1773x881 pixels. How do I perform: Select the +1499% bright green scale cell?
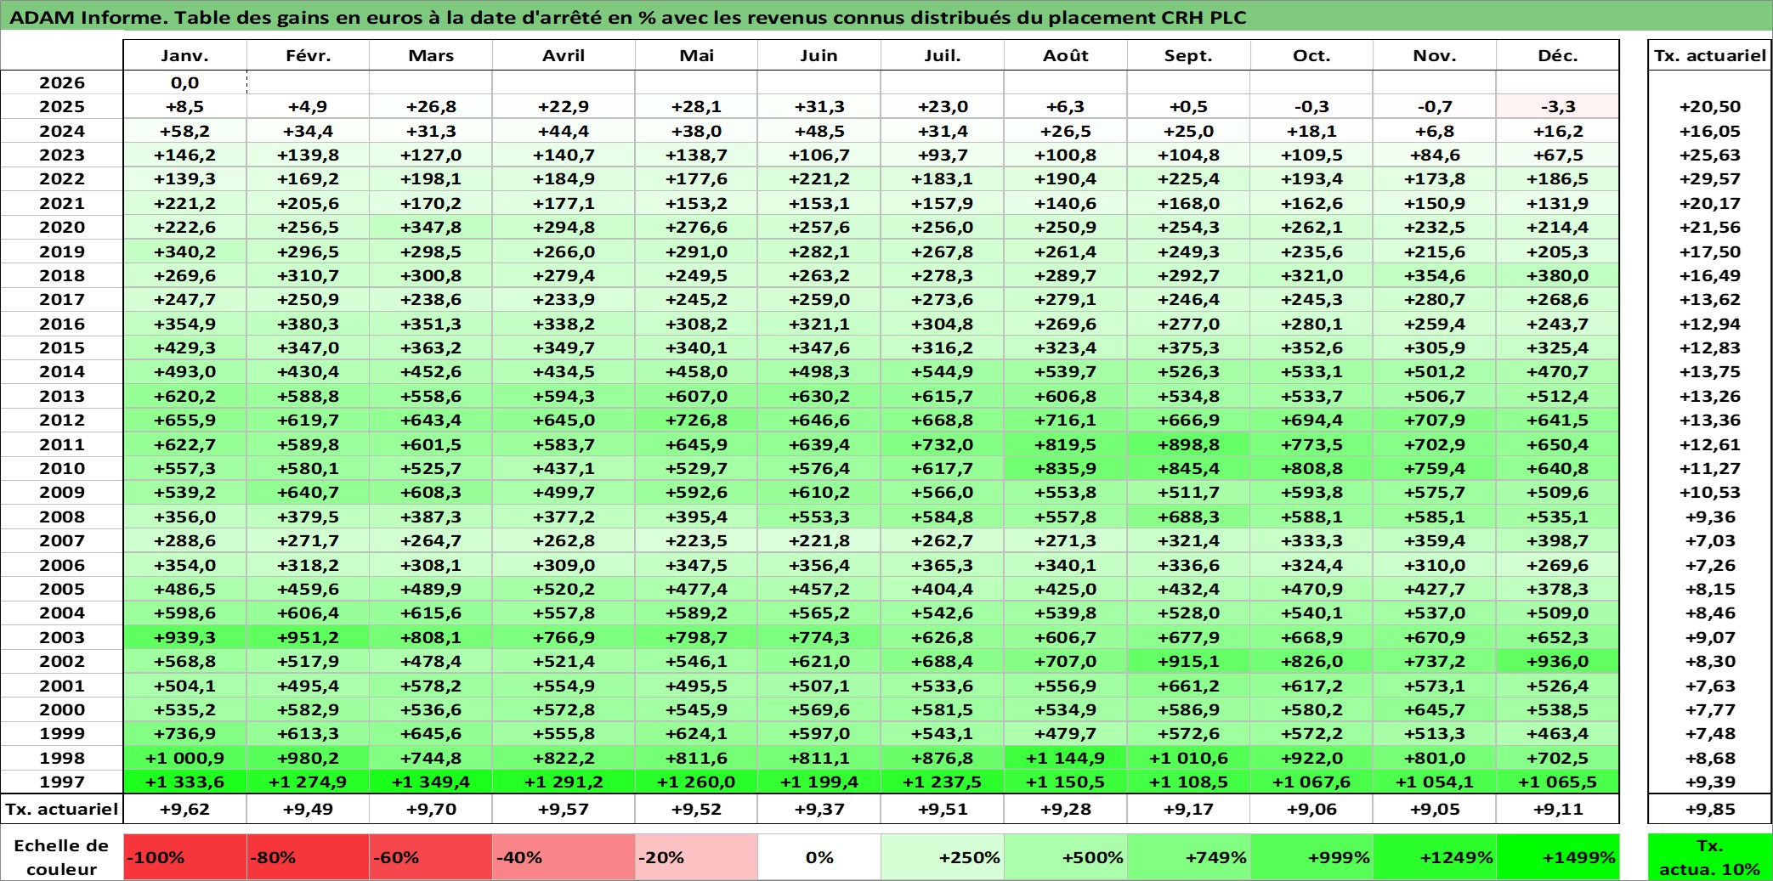click(x=1558, y=857)
